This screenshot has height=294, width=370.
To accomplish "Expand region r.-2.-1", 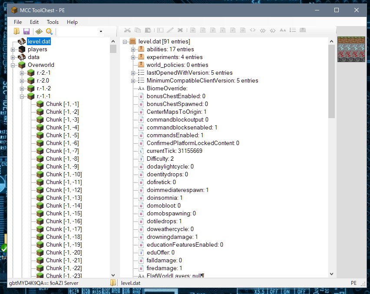I will [22, 73].
